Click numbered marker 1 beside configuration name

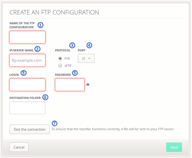click(x=41, y=25)
